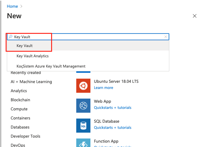Open AI + Machine Learning category
Viewport: 205px width, 147px height.
pos(31,82)
